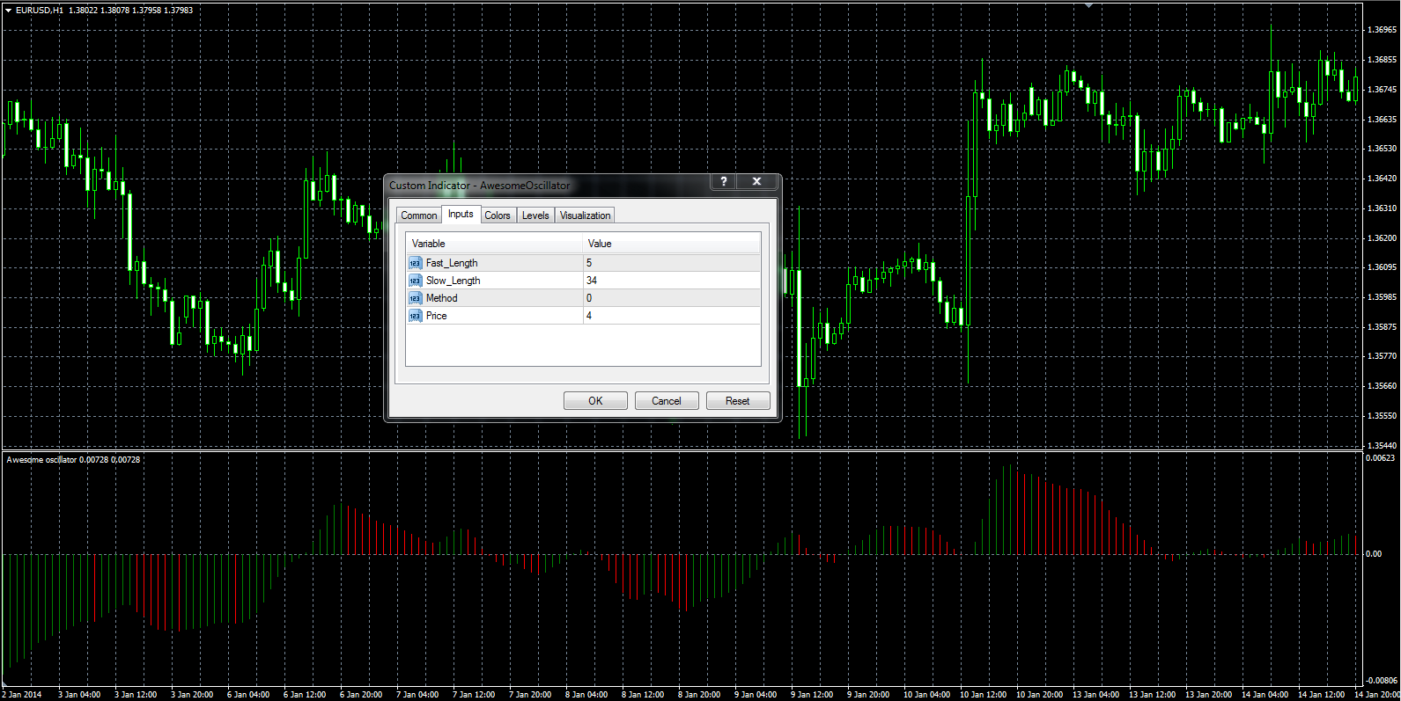Viewport: 1401px width, 701px height.
Task: Select the Method variable icon
Action: coord(416,298)
